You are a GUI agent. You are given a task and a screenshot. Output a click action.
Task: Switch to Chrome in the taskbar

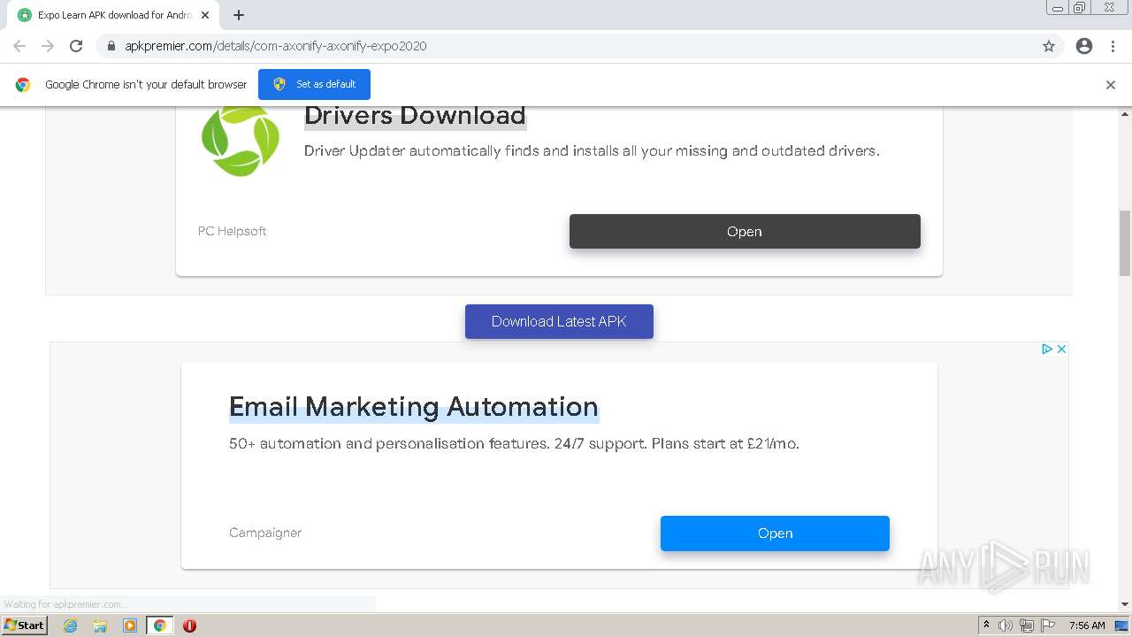pyautogui.click(x=160, y=625)
